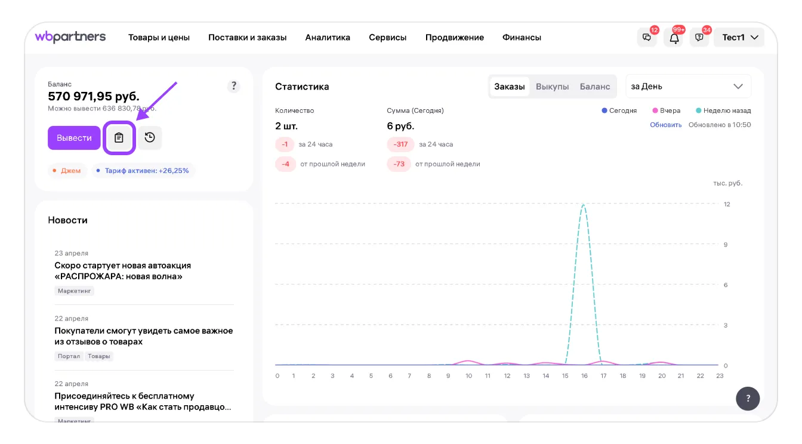This screenshot has width=802, height=444.
Task: Open the support questions icon with badge
Action: point(699,38)
